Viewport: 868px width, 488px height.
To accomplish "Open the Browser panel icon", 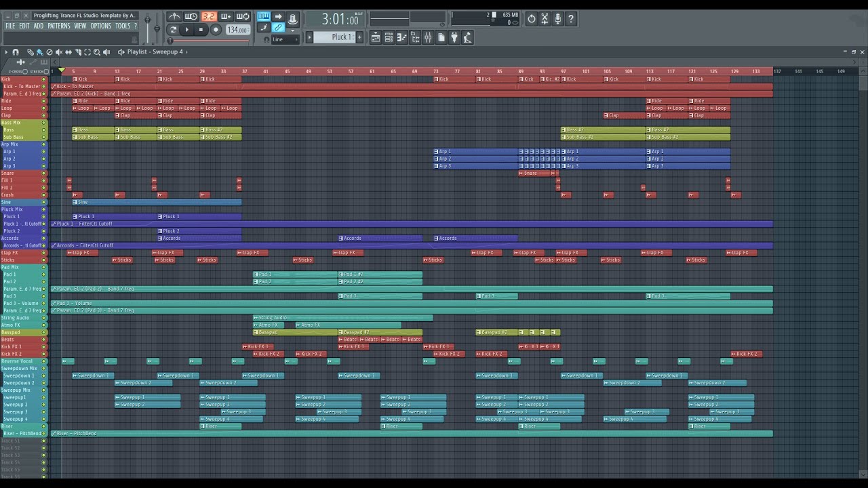I will point(415,37).
